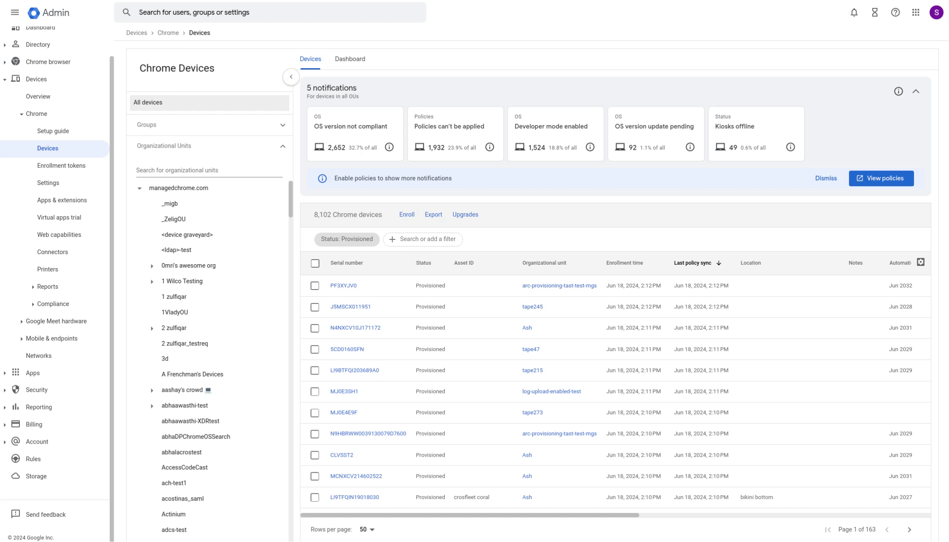
Task: Click the dismiss notifications collapse icon
Action: pyautogui.click(x=916, y=91)
